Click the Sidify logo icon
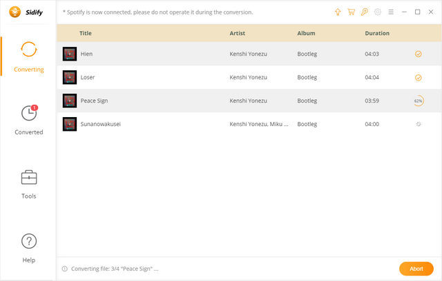This screenshot has height=281, width=442. coord(15,12)
